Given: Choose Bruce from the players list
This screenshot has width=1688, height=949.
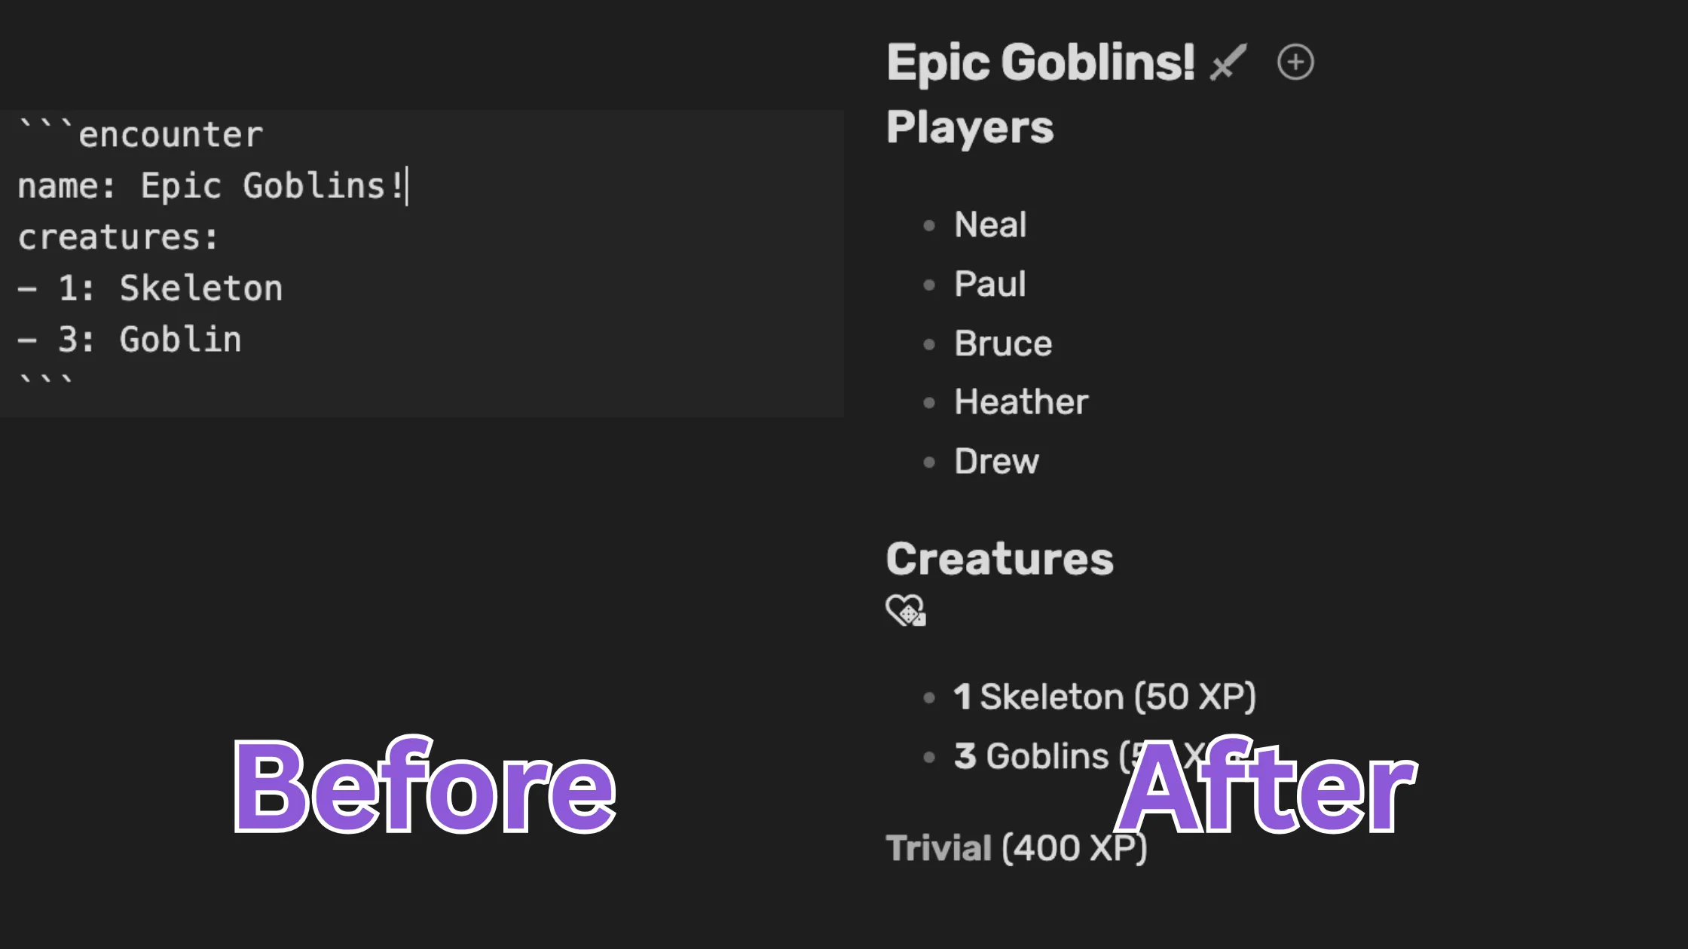Looking at the screenshot, I should click(1003, 343).
